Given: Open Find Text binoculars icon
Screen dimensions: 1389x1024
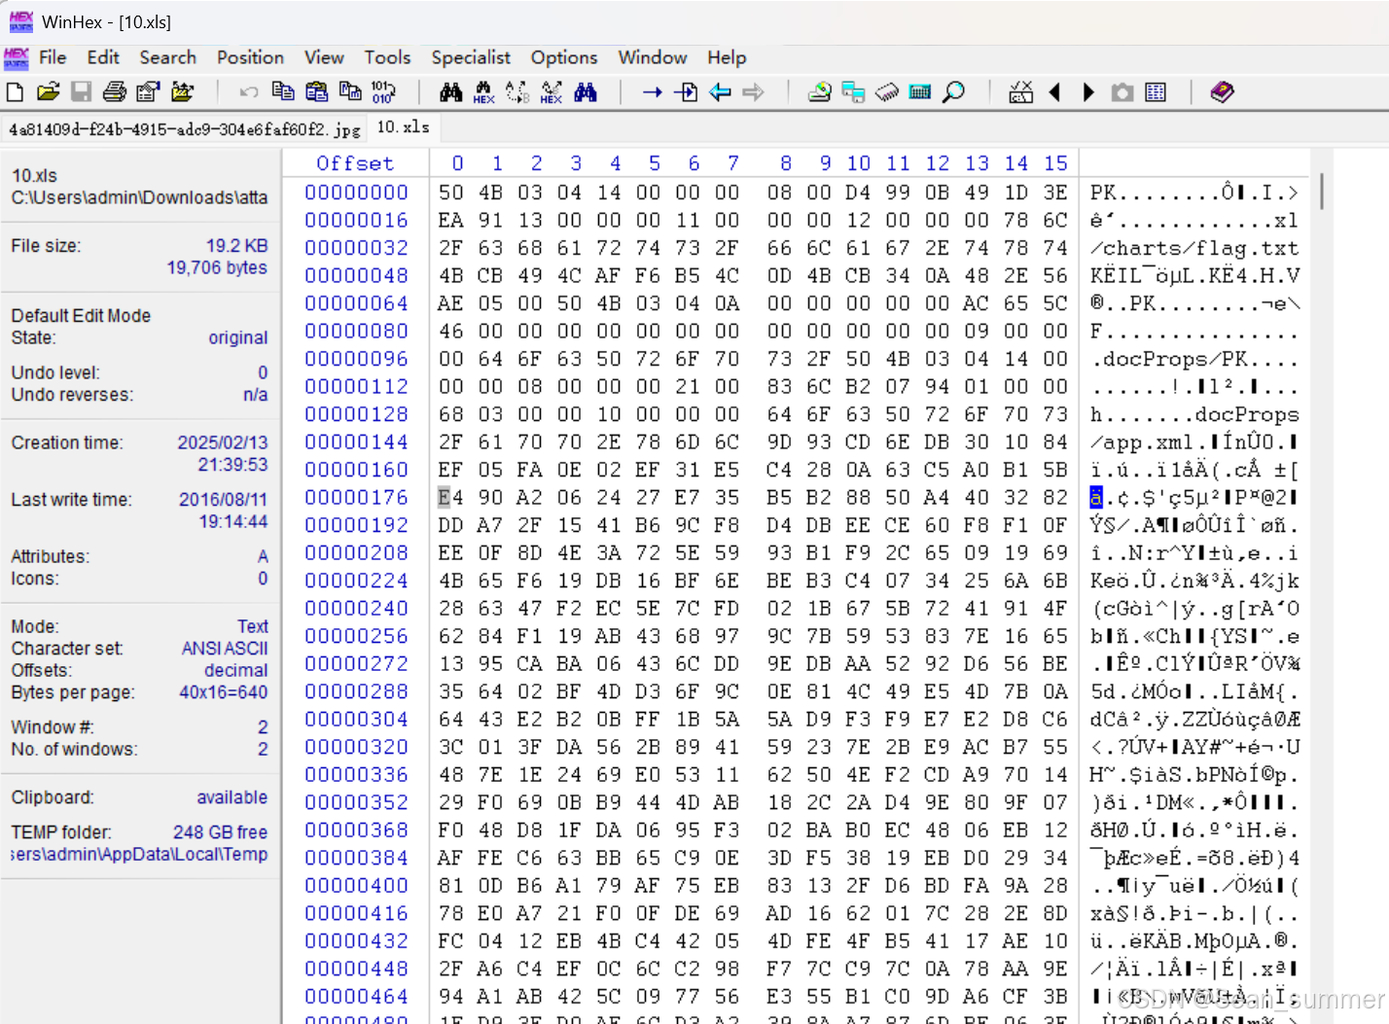Looking at the screenshot, I should (450, 92).
